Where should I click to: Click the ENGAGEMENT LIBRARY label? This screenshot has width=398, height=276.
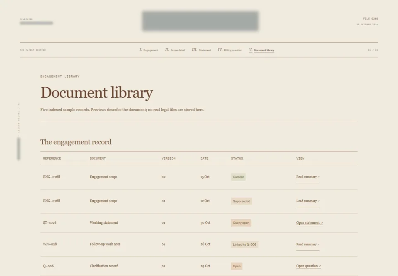[60, 76]
